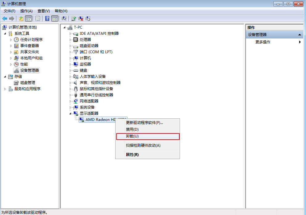306x215 pixels.
Task: Expand the 任务计划程序 node arrow
Action: [x=11, y=40]
